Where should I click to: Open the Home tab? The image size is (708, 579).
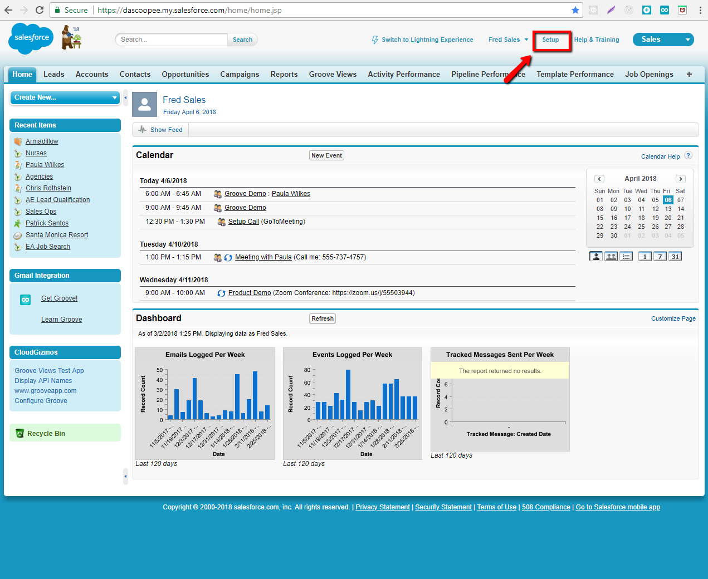pos(22,75)
